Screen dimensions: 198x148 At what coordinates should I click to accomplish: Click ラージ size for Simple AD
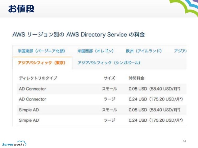point(109,120)
